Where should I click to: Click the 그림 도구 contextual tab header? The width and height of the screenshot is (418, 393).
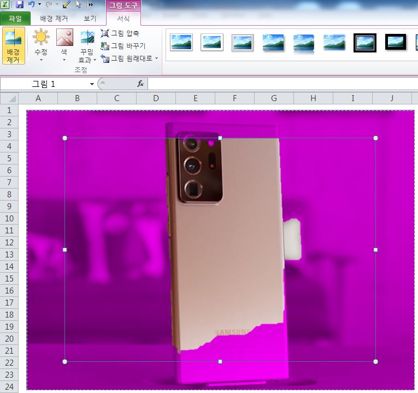tap(123, 5)
